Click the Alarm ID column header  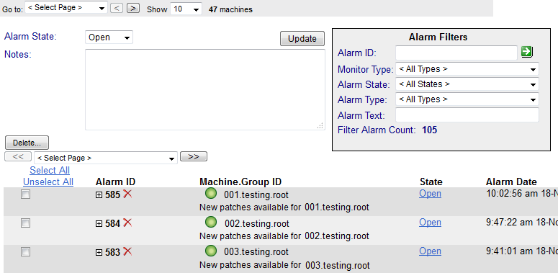115,182
